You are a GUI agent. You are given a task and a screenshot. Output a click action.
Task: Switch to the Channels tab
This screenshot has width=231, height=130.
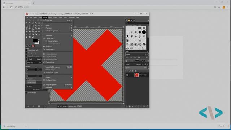tap(136, 61)
